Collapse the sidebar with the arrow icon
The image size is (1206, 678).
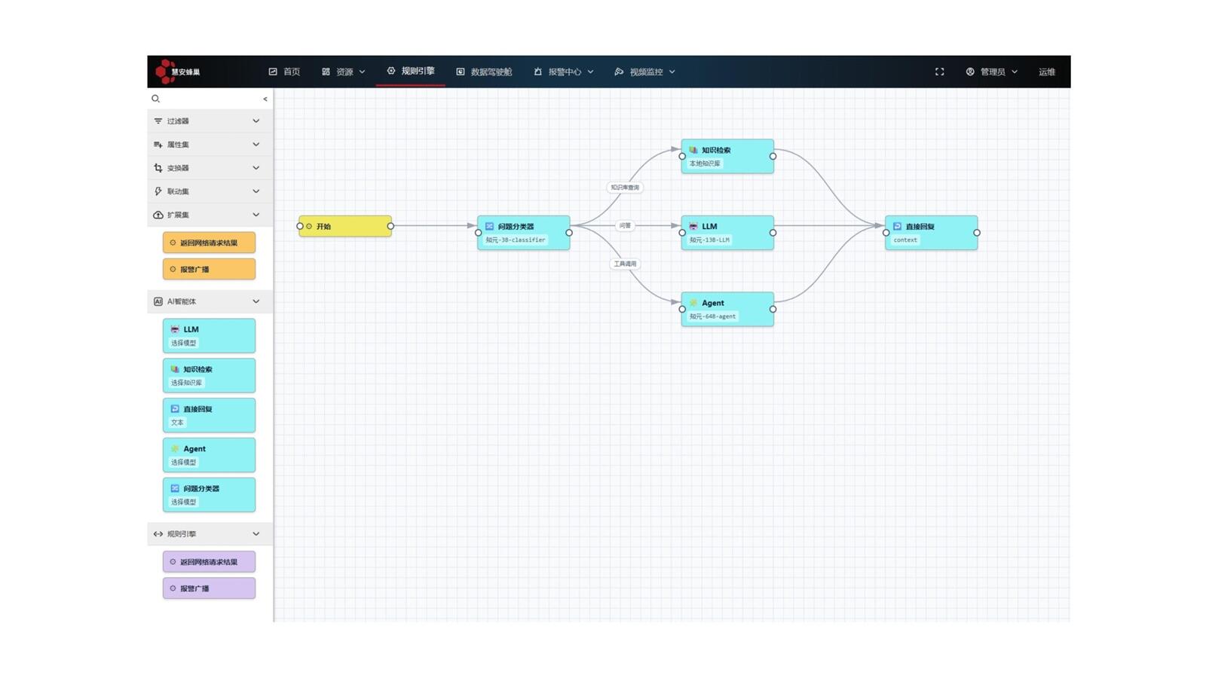tap(265, 99)
